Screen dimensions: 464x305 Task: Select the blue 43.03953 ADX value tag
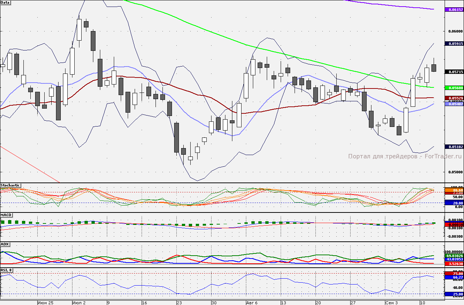click(454, 259)
